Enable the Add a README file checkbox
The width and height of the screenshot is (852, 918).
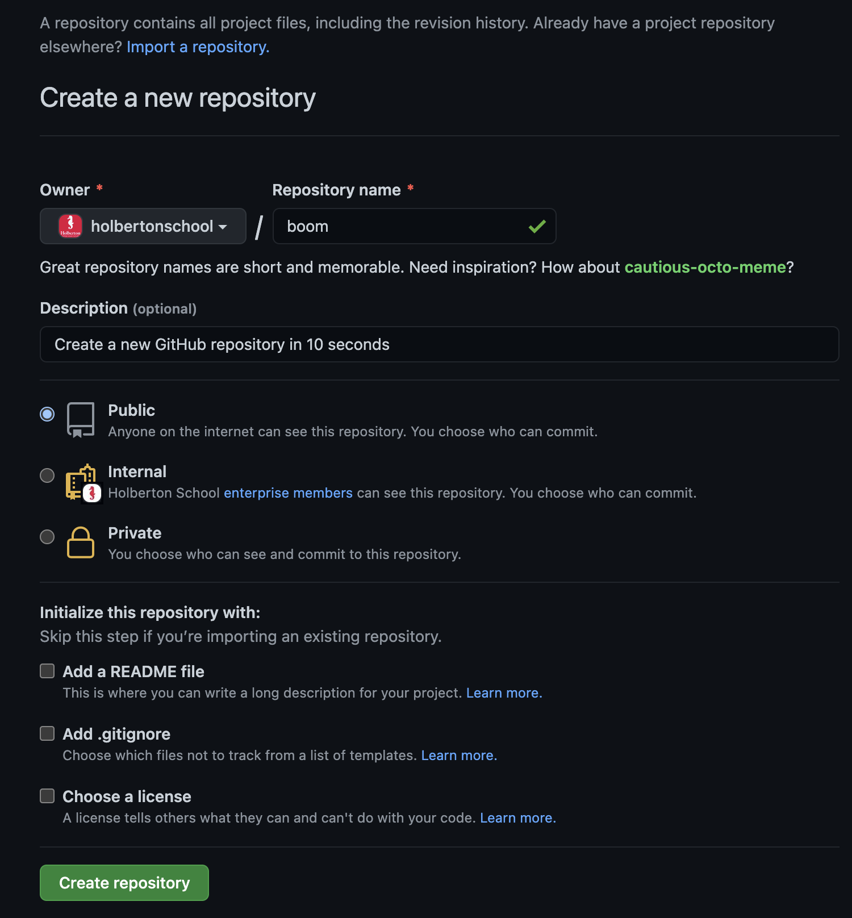point(47,671)
